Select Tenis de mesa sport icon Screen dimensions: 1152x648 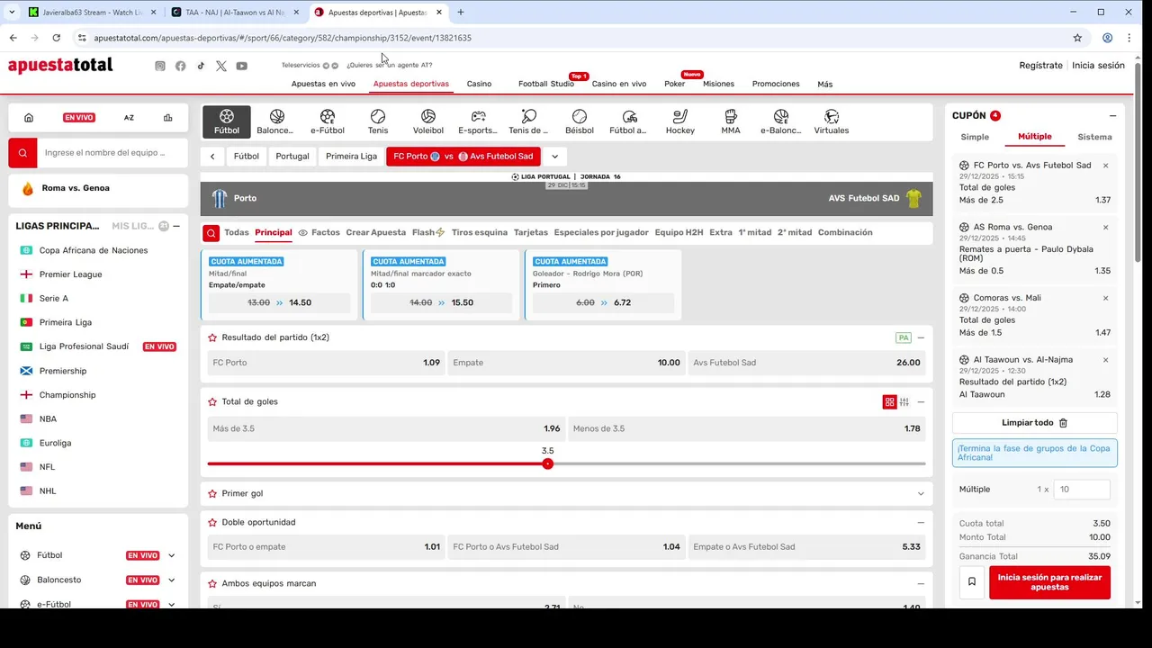pyautogui.click(x=528, y=122)
